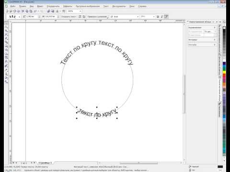Click the Paste icon

point(31,11)
